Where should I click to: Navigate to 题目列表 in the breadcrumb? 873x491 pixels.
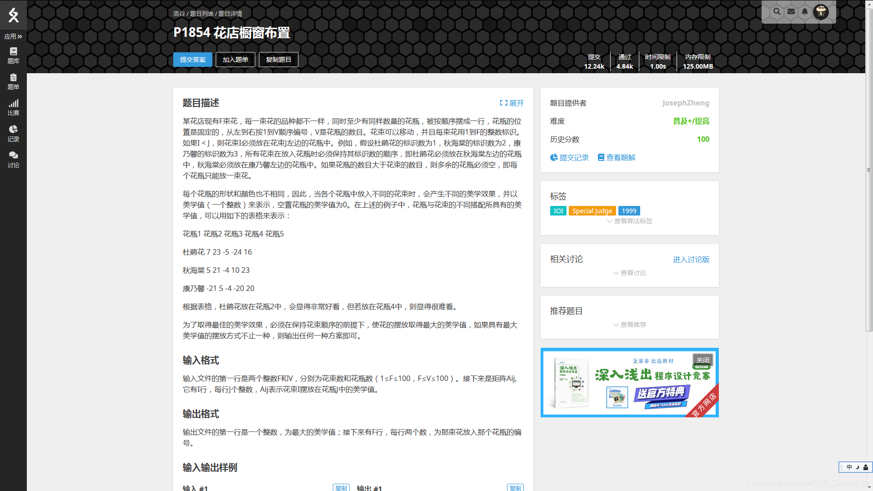[201, 14]
